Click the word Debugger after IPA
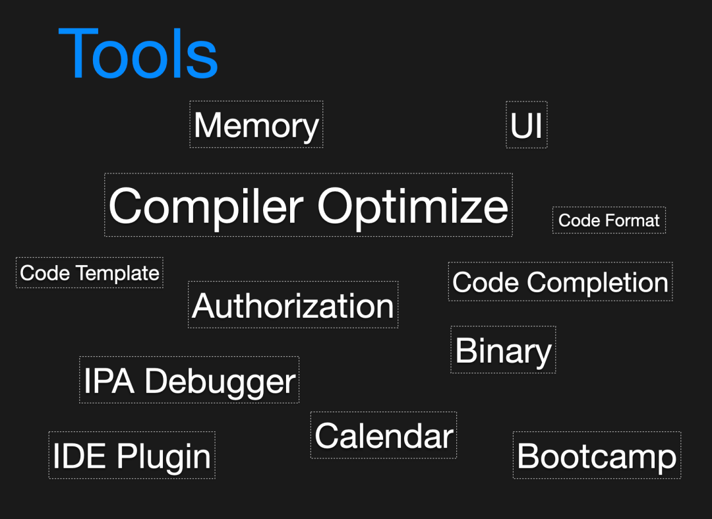The height and width of the screenshot is (519, 712). pyautogui.click(x=220, y=381)
